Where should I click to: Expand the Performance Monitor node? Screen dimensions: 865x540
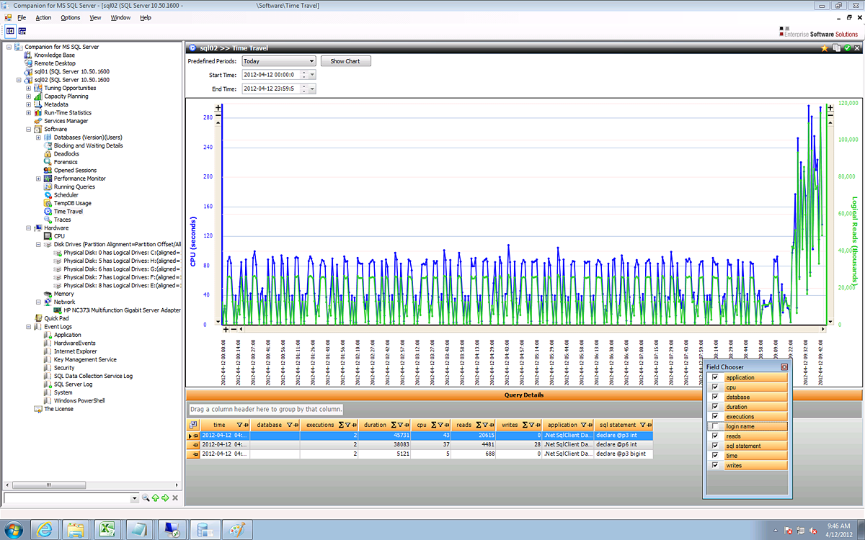coord(38,179)
